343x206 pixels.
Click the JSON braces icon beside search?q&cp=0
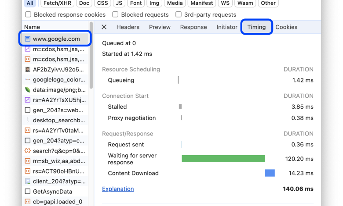click(x=28, y=151)
